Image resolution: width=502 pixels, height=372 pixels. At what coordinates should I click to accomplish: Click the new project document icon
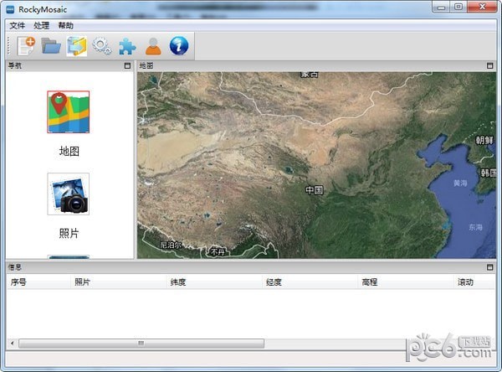tap(25, 46)
